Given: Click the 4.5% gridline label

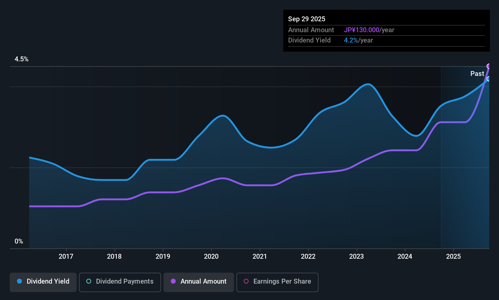Looking at the screenshot, I should tap(22, 59).
